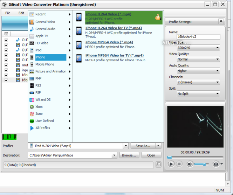233x195 pixels.
Task: Click the video preview thumbnail
Action: coord(195,127)
